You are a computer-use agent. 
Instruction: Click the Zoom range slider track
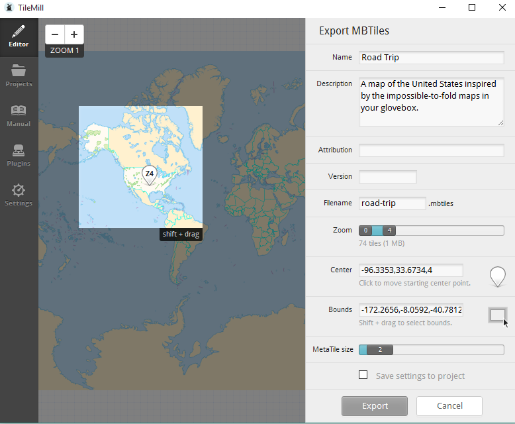click(450, 231)
